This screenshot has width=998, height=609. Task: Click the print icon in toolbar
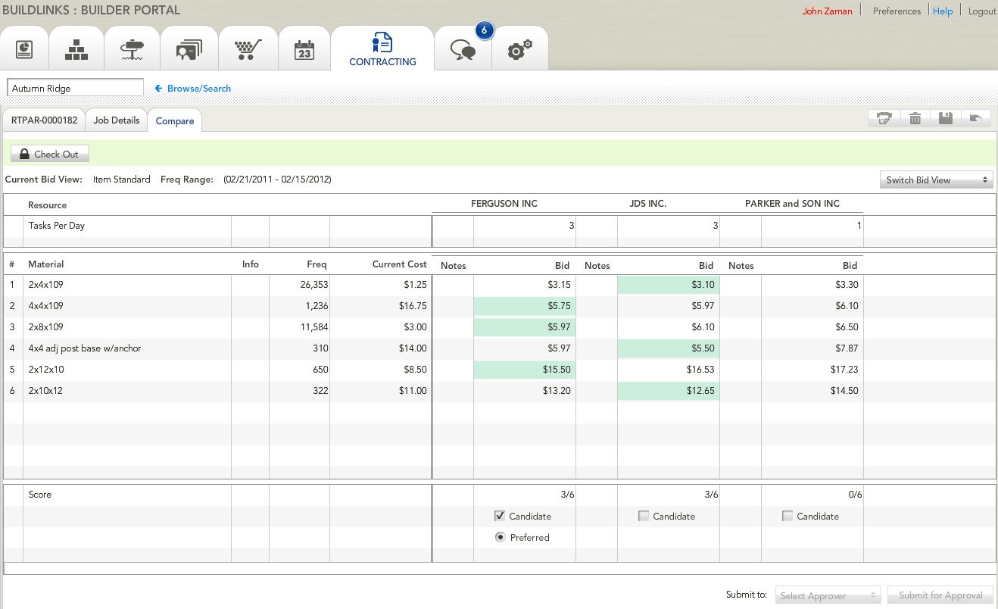point(883,118)
